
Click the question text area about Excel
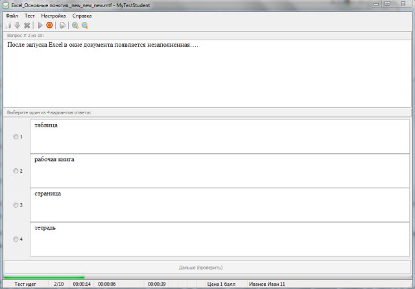[207, 71]
